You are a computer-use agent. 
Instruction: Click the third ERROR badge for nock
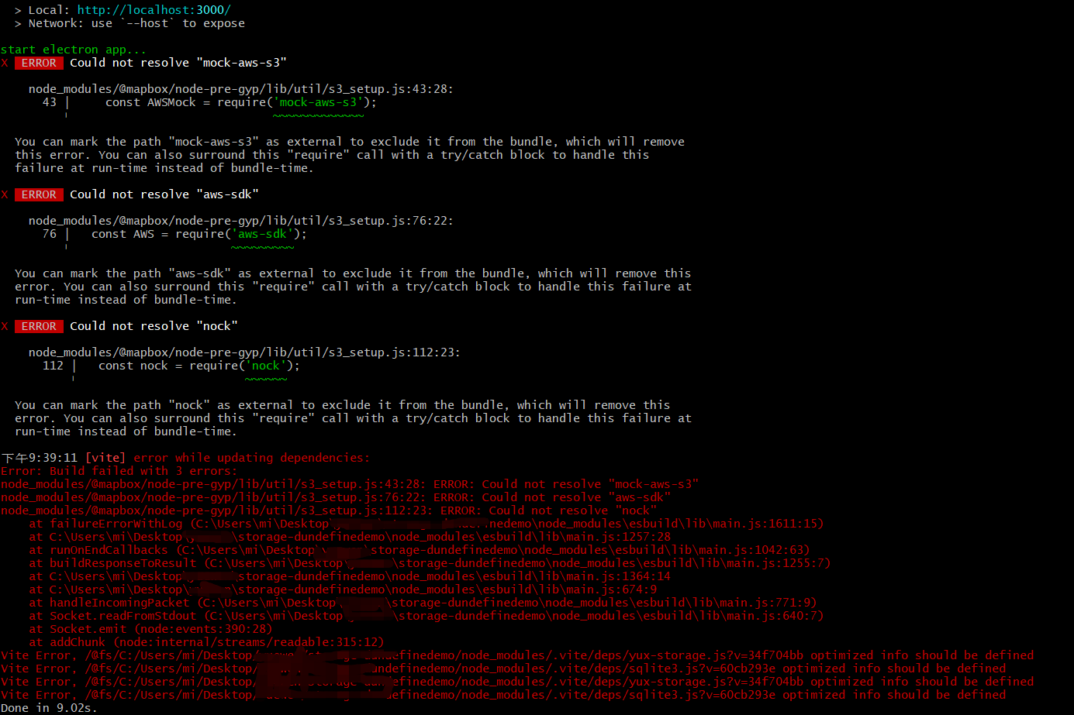pyautogui.click(x=39, y=326)
